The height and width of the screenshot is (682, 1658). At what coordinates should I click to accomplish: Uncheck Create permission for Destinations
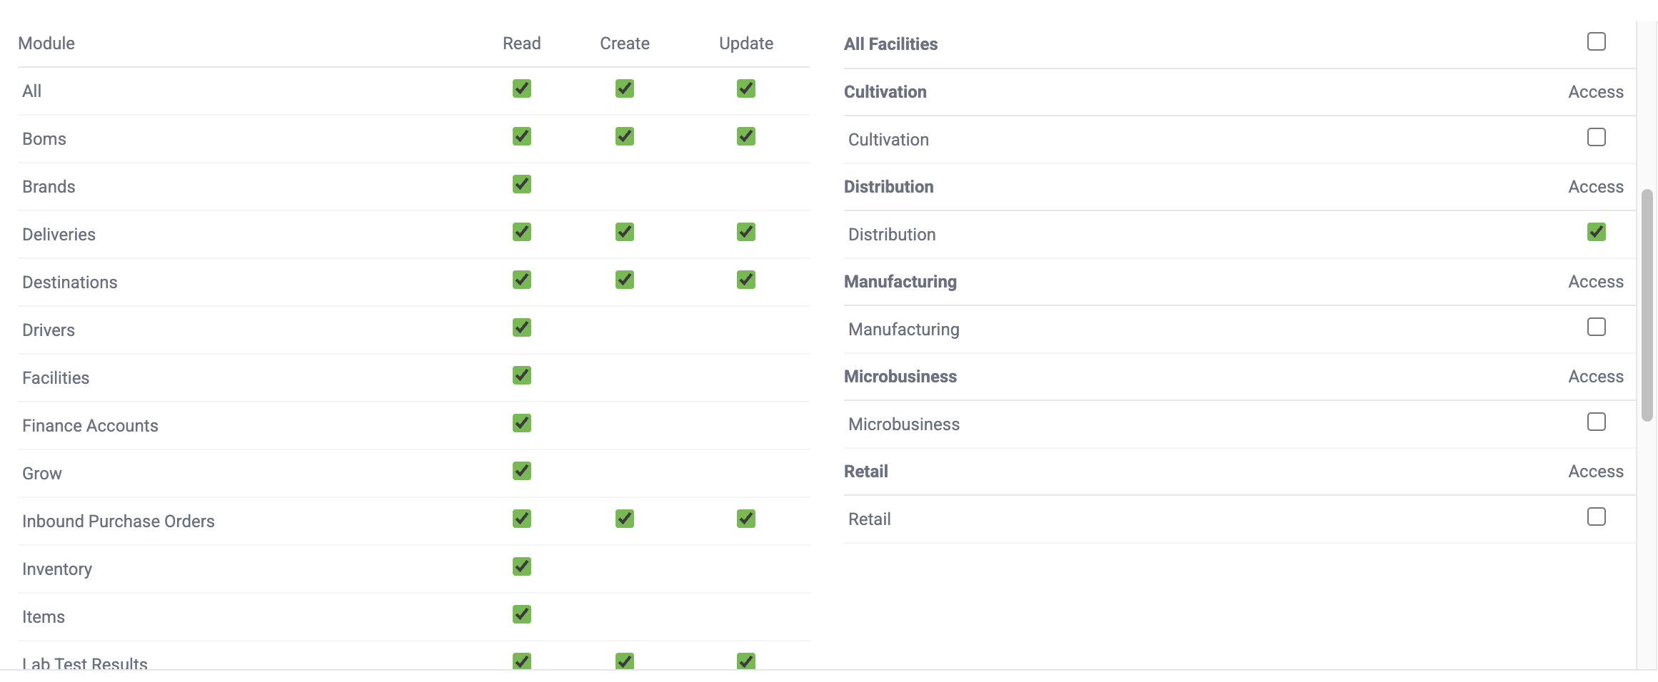click(625, 280)
